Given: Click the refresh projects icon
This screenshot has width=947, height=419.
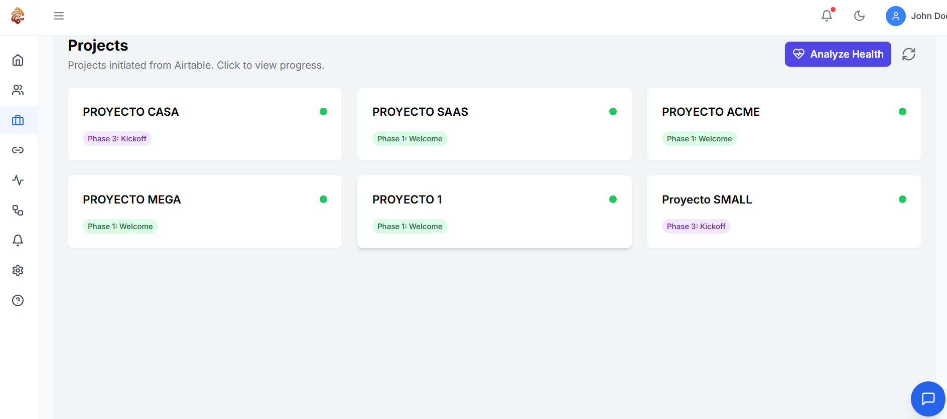Looking at the screenshot, I should tap(909, 54).
